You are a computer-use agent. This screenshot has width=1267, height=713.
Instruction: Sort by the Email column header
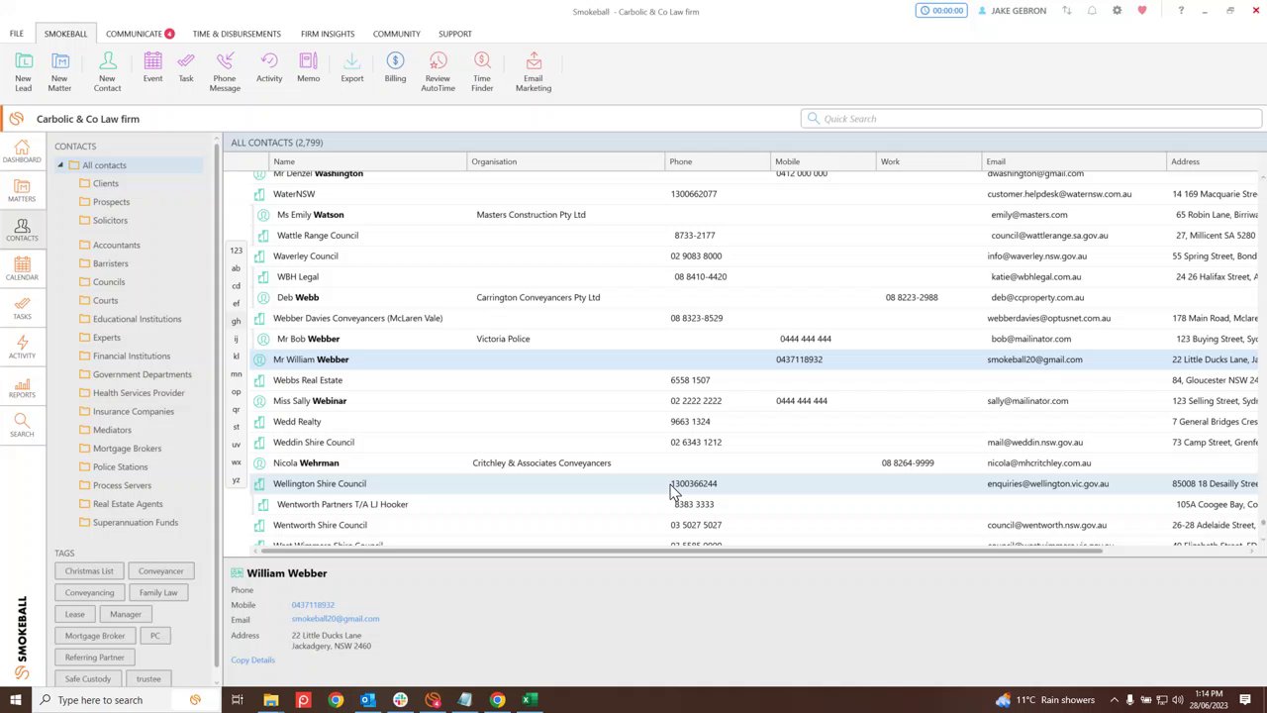point(1074,161)
